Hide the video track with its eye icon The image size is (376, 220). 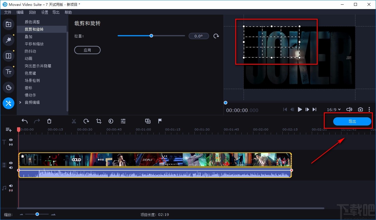11,163
